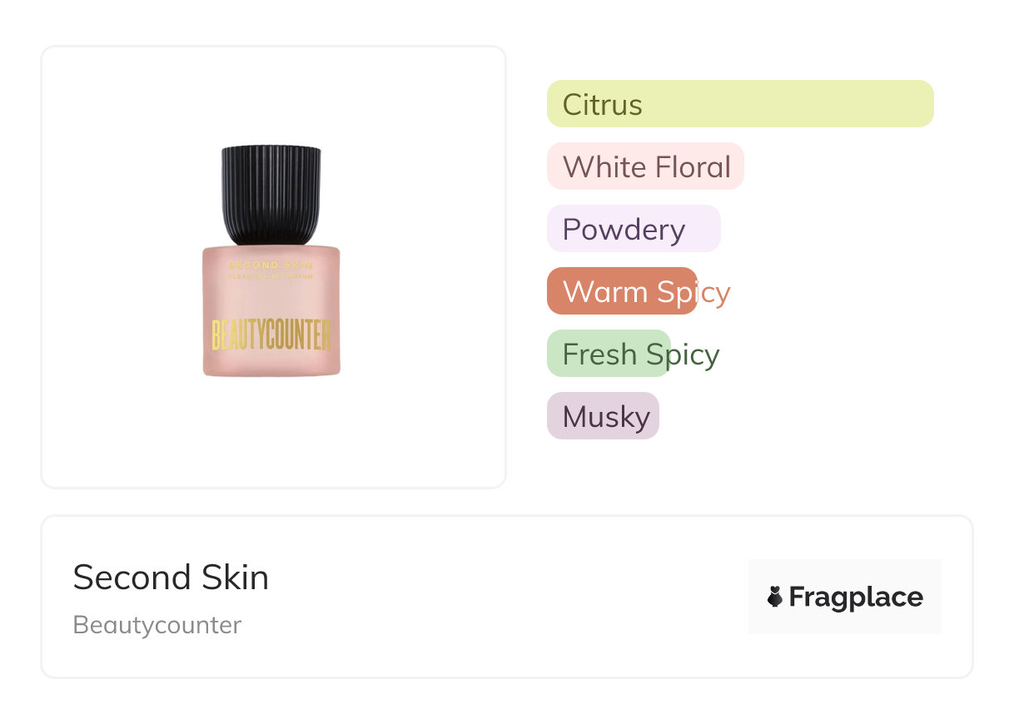
Task: Choose the Powdery accord bar
Action: pyautogui.click(x=634, y=229)
